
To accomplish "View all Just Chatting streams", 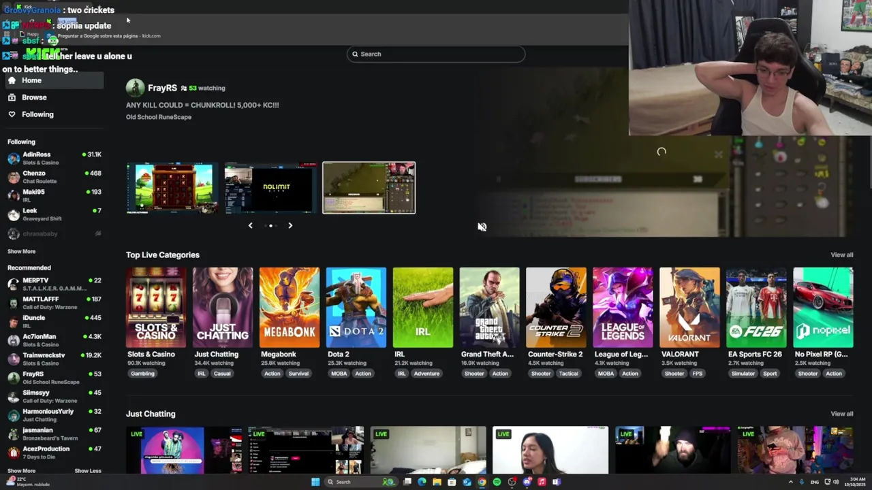I will point(841,414).
